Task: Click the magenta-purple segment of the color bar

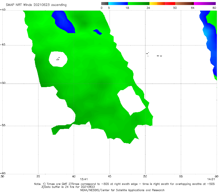Action: [x=205, y=4]
